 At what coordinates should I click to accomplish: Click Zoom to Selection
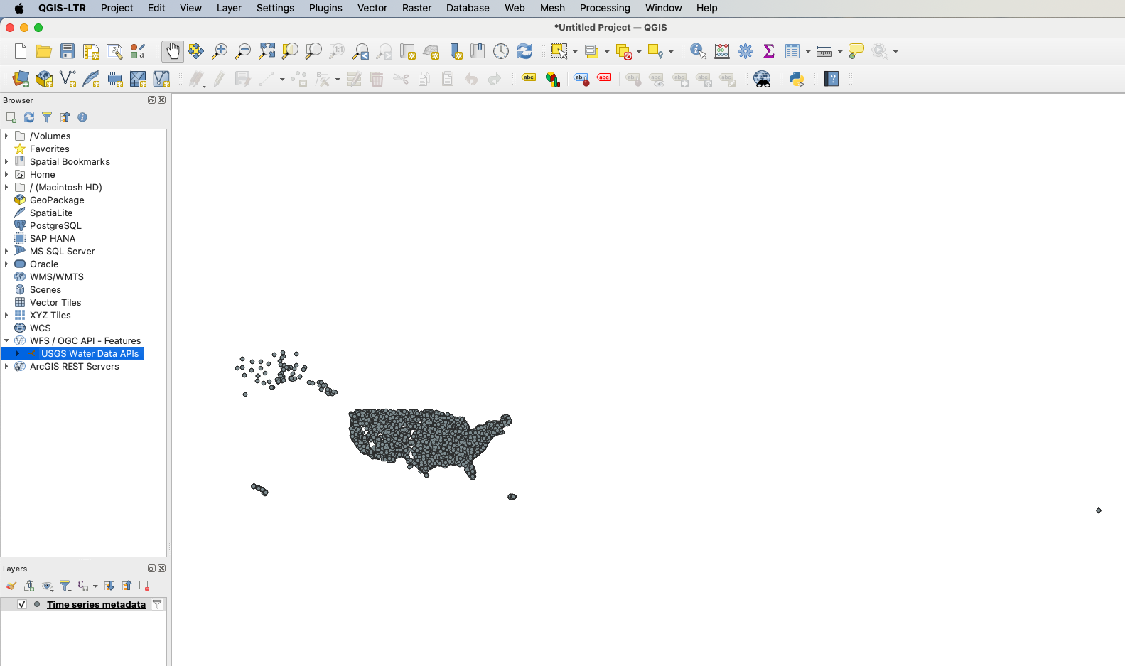point(290,51)
